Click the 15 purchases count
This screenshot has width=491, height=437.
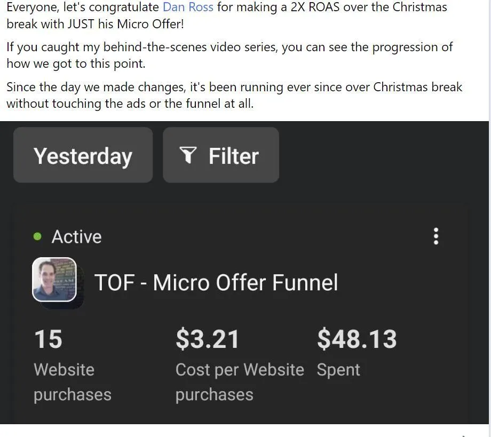tap(48, 339)
